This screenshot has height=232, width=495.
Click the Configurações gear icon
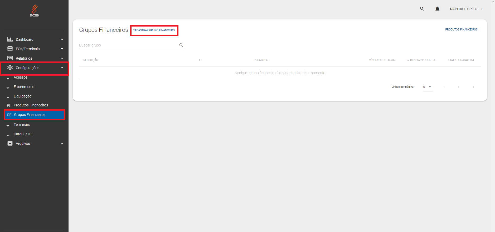click(x=10, y=68)
